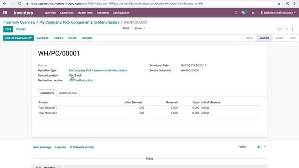The height and width of the screenshot is (168, 299).
Task: Open the Configuration menu
Action: [121, 13]
